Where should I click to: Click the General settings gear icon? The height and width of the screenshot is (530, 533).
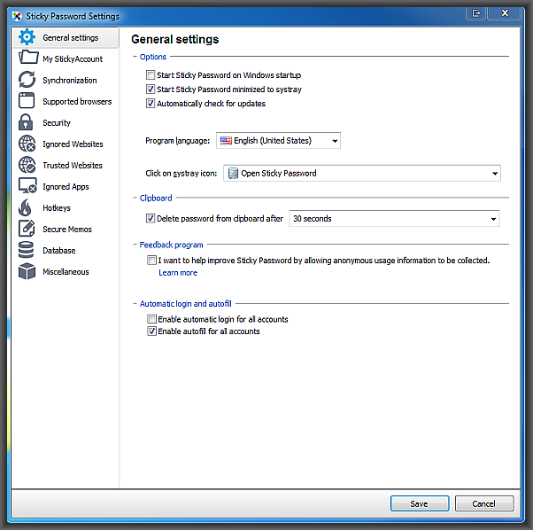27,37
